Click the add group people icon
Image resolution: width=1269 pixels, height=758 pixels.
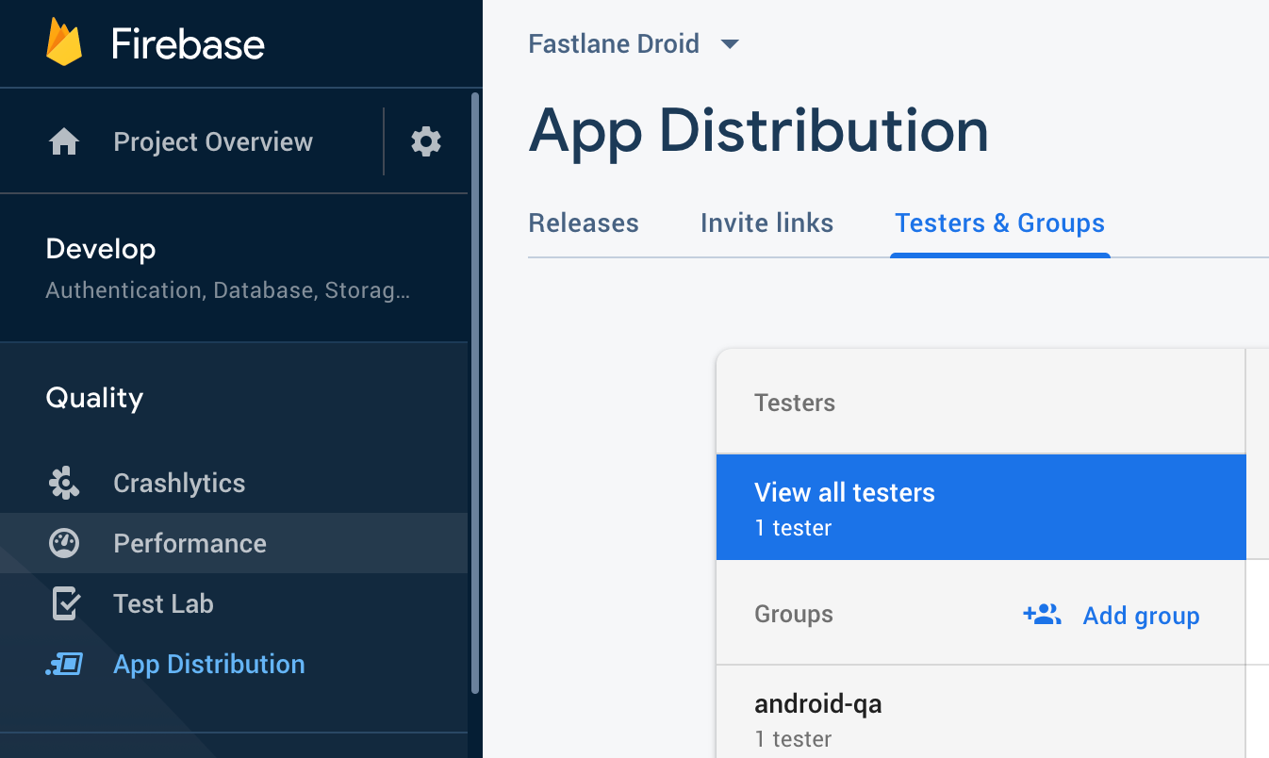point(1042,615)
